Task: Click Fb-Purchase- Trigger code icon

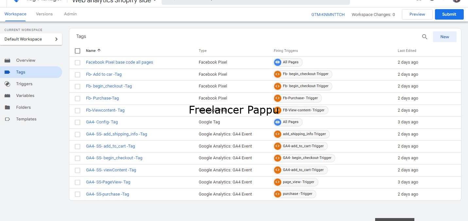Action: 278,98
